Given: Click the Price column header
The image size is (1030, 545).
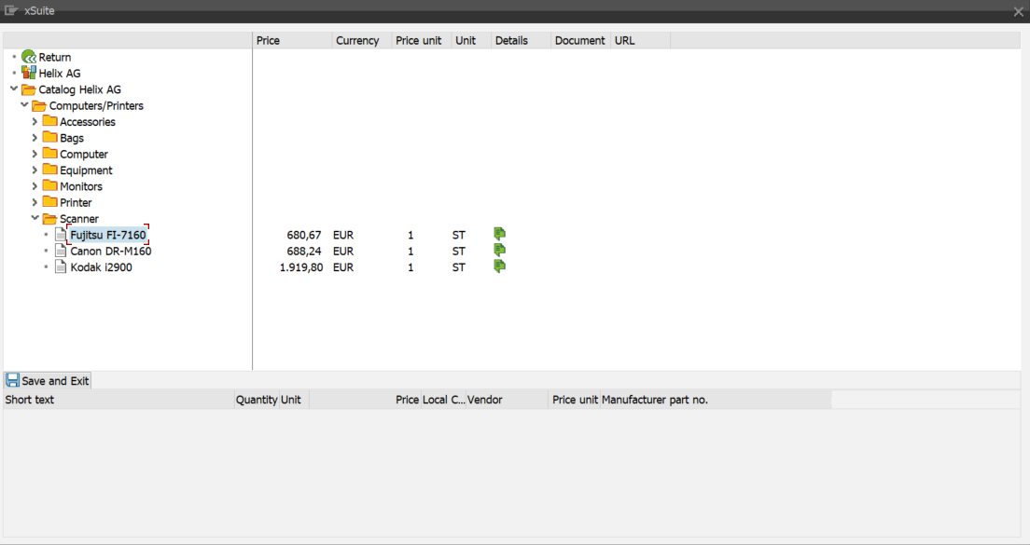Looking at the screenshot, I should click(268, 40).
